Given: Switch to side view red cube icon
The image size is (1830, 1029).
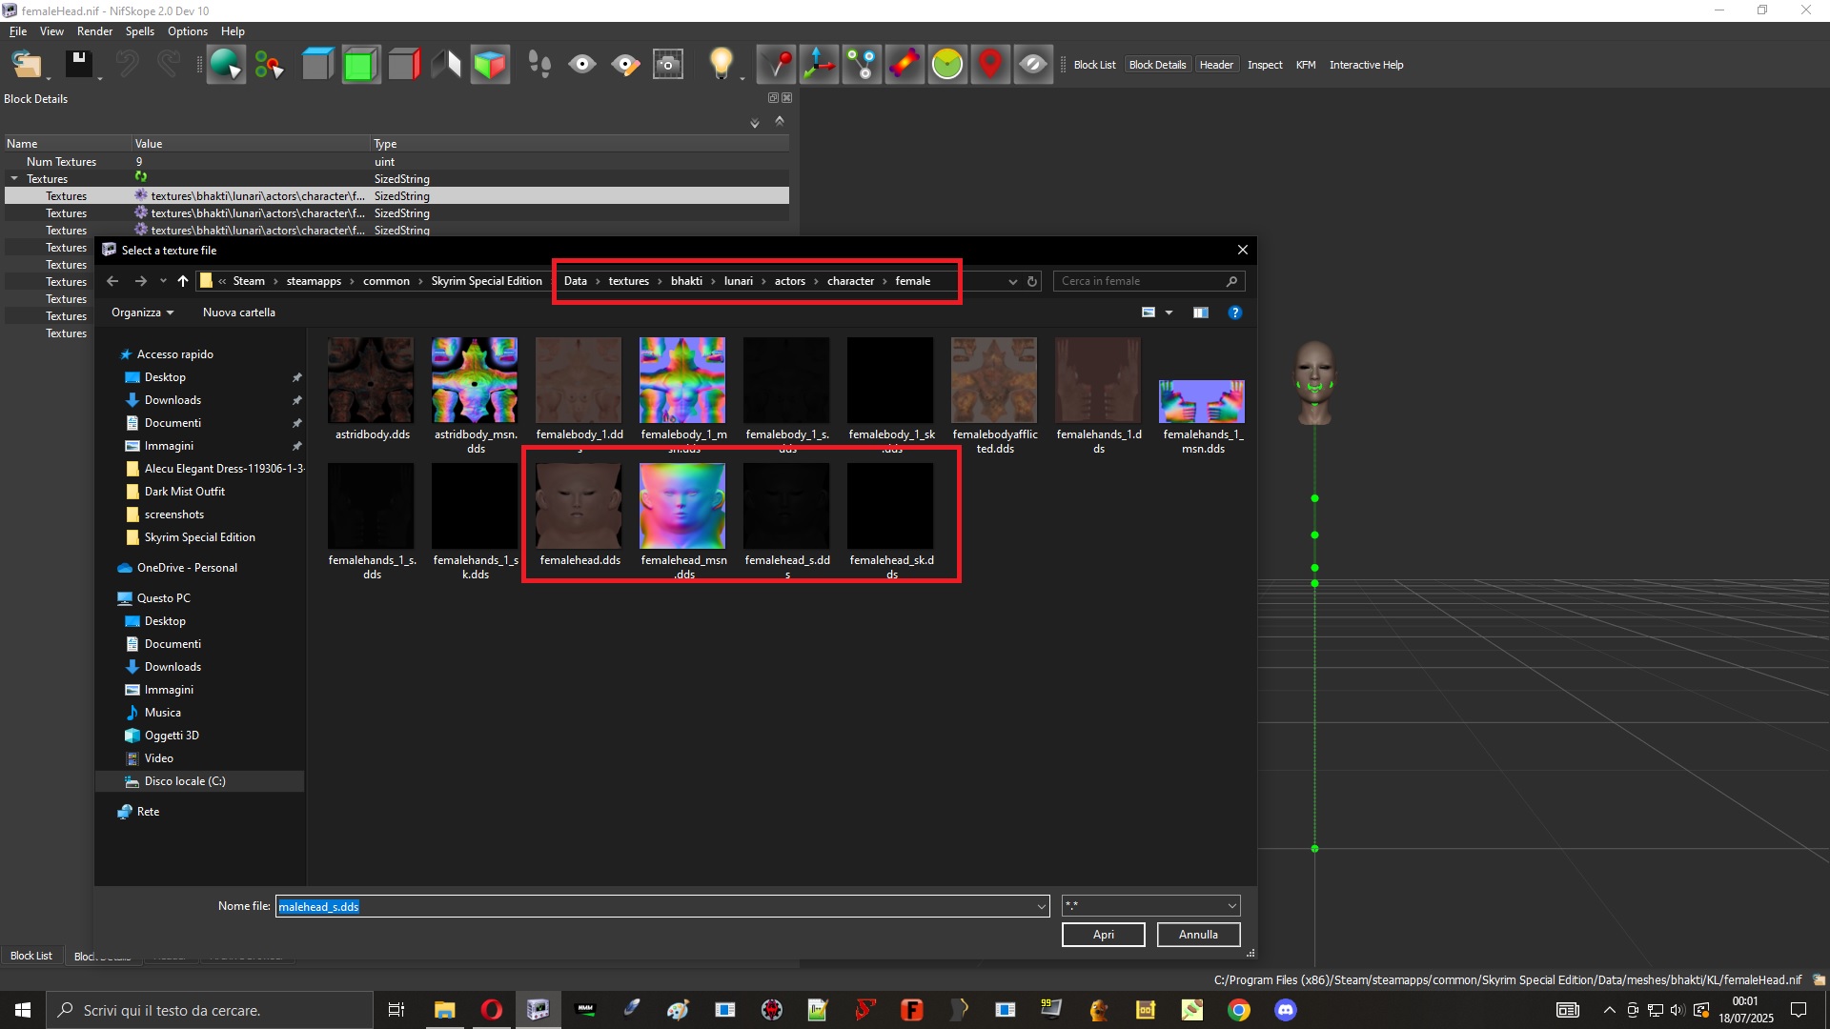Looking at the screenshot, I should [x=404, y=65].
